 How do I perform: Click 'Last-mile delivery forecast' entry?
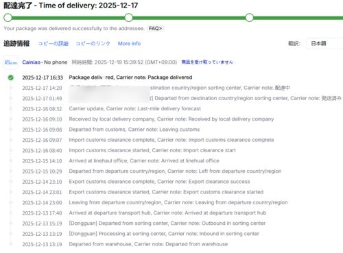[x=135, y=108]
